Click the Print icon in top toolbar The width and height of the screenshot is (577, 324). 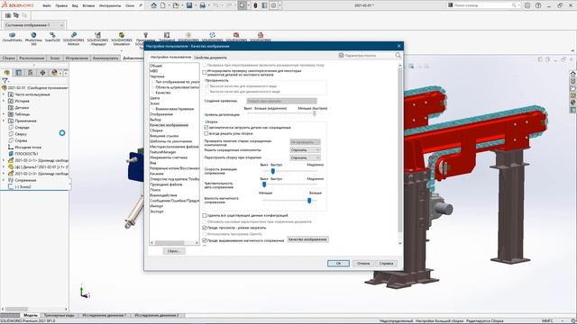pyautogui.click(x=202, y=5)
